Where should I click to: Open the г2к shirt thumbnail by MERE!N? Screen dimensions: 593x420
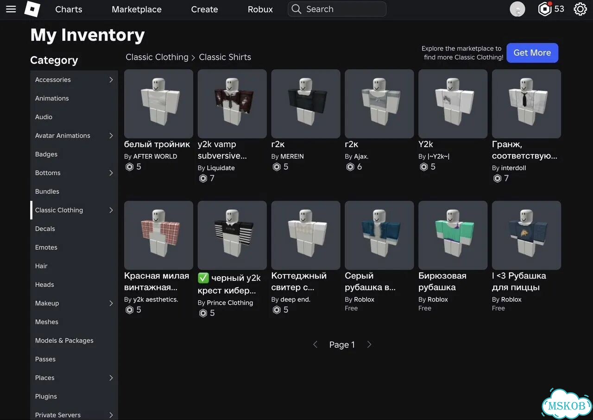306,104
